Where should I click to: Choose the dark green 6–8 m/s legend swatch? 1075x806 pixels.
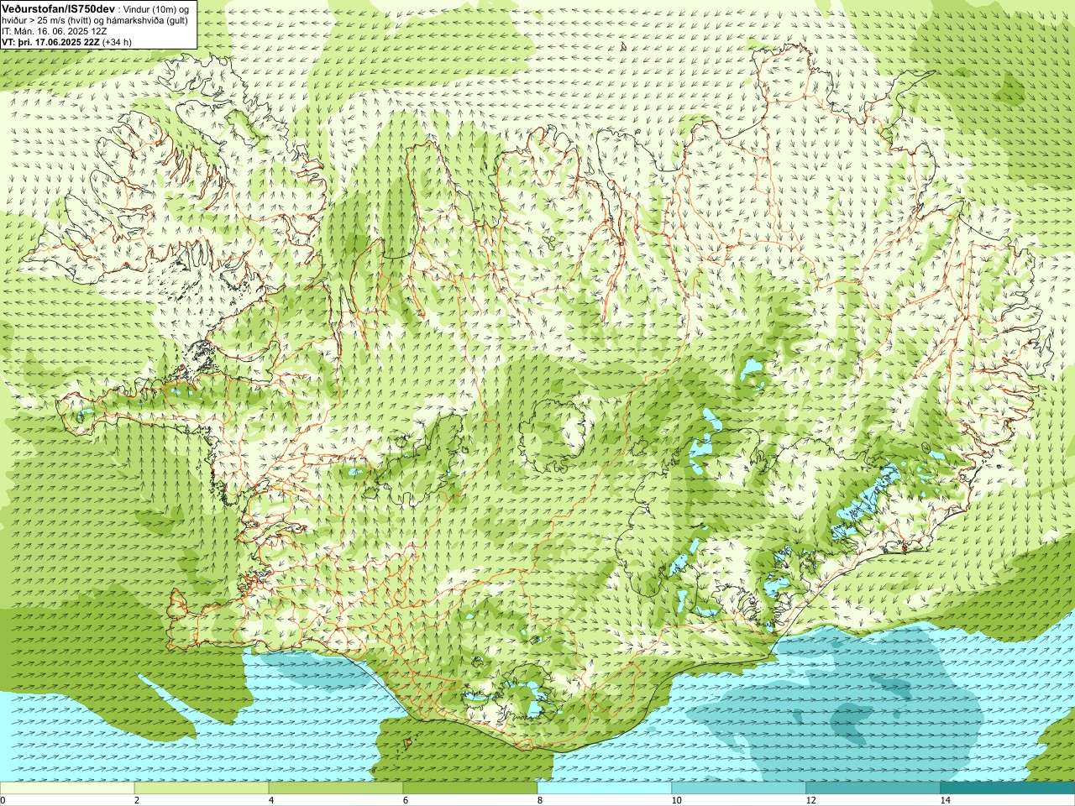pyautogui.click(x=470, y=788)
